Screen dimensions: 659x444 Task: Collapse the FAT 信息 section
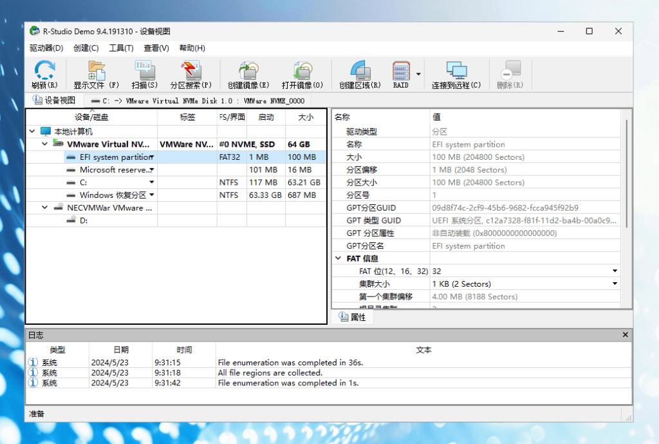tap(338, 258)
